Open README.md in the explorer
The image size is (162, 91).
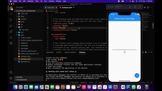pyautogui.click(x=25, y=62)
